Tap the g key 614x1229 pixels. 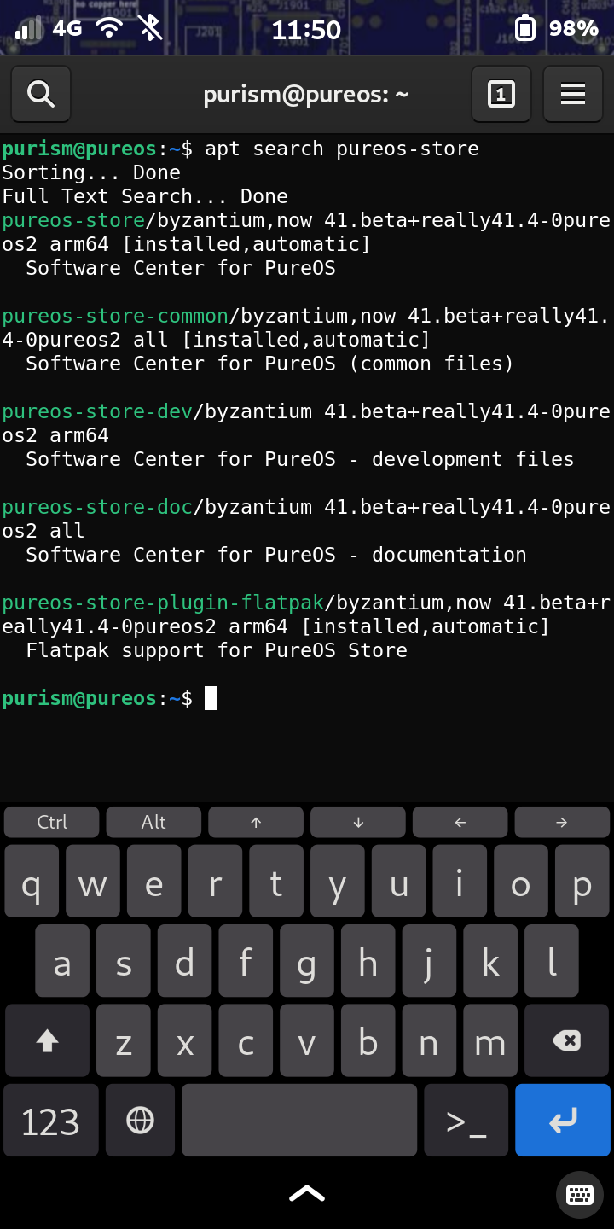click(307, 961)
